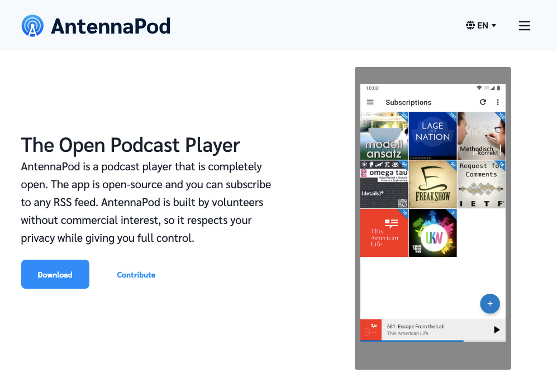Open the omega tau podcast
557x387 pixels.
(x=384, y=184)
